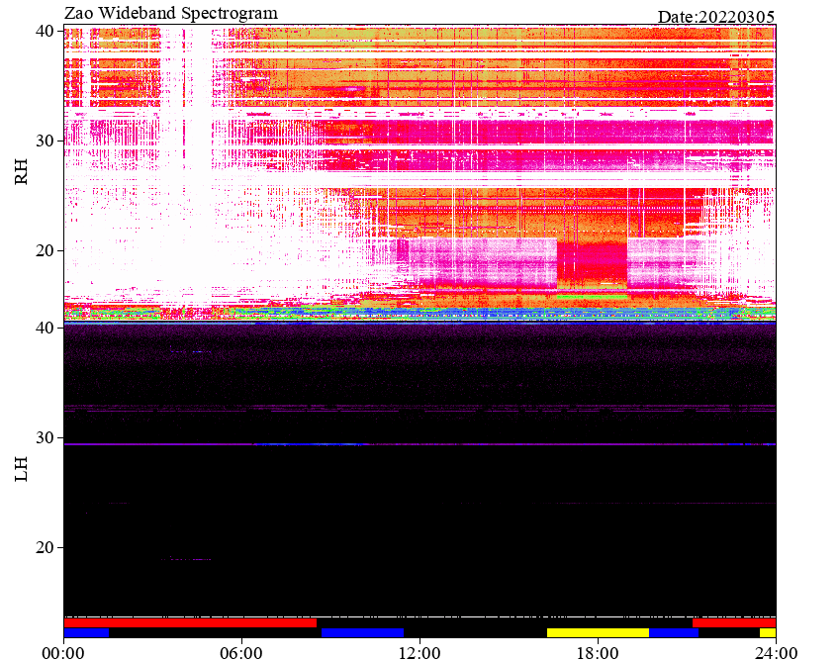Click the RH 20 frequency tick label
Image resolution: width=839 pixels, height=661 pixels.
(x=45, y=250)
